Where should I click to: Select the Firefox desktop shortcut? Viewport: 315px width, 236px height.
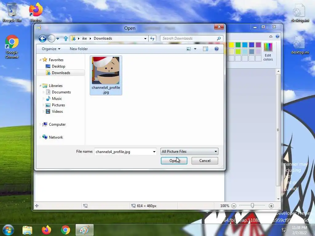(x=36, y=12)
